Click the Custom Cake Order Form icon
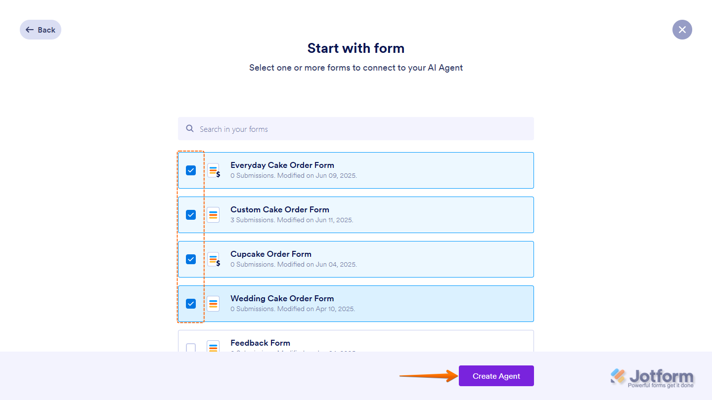 pos(213,215)
